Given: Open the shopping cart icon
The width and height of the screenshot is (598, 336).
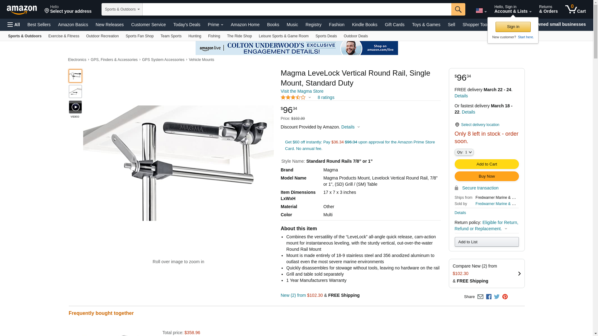Looking at the screenshot, I should (x=576, y=9).
